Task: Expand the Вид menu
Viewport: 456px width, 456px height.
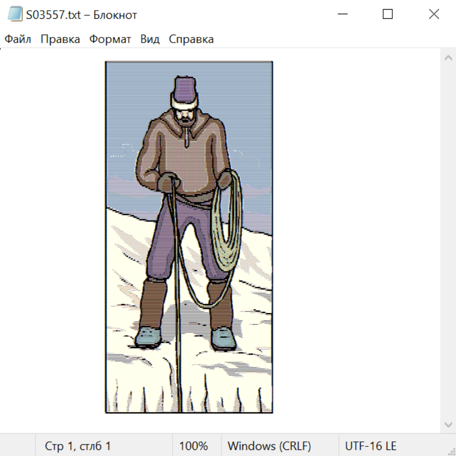Action: [x=150, y=40]
